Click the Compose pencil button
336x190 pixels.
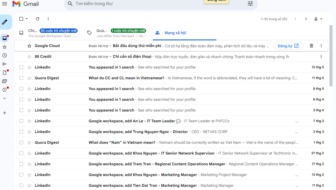coord(5,22)
